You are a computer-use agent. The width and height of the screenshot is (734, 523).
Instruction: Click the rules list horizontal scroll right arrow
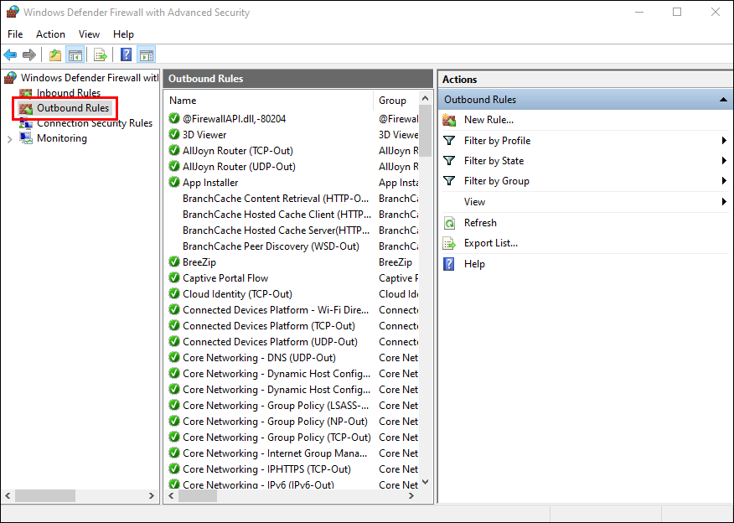[x=411, y=496]
